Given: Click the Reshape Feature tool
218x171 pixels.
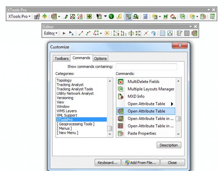Looking at the screenshot, I should 124,33.
